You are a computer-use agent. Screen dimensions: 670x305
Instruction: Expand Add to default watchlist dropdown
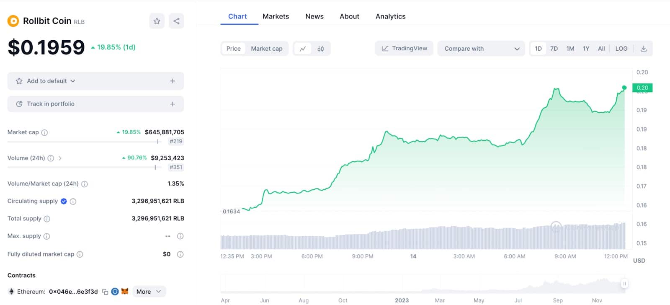click(73, 81)
